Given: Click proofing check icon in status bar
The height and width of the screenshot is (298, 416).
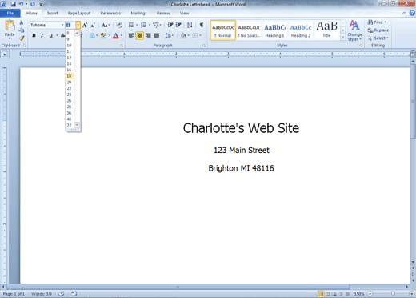Looking at the screenshot, I should (62, 294).
